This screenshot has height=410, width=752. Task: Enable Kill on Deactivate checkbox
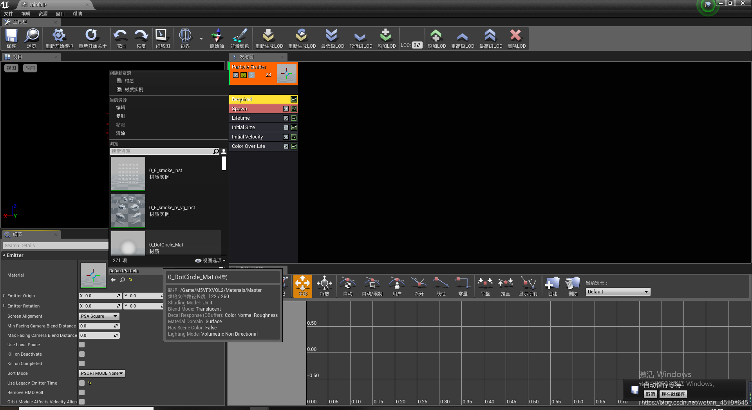point(82,354)
